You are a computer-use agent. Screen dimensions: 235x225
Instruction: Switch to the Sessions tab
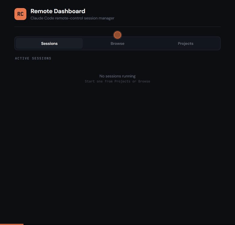(x=49, y=44)
